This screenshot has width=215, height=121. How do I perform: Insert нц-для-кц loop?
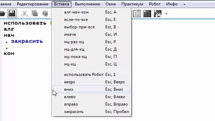[91, 49]
